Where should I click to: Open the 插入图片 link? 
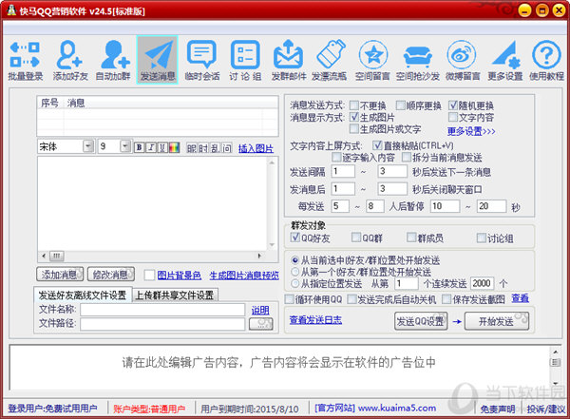pos(256,148)
